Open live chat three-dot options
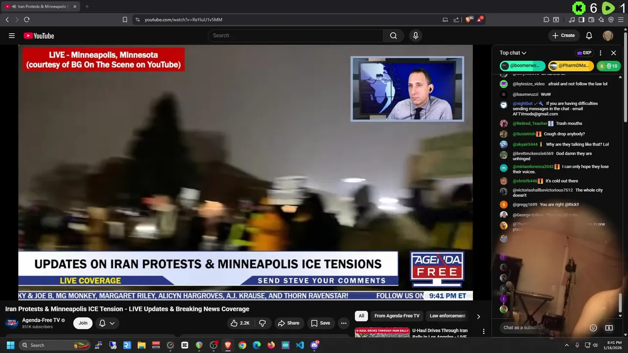This screenshot has height=353, width=628. pos(601,53)
